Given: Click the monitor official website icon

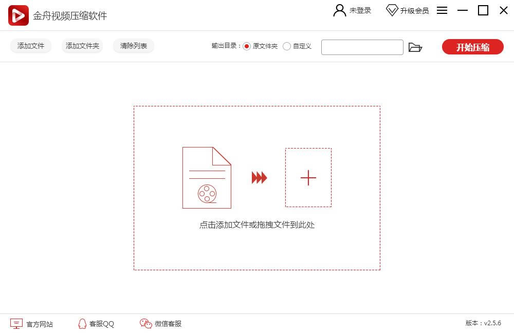Looking at the screenshot, I should pyautogui.click(x=16, y=324).
